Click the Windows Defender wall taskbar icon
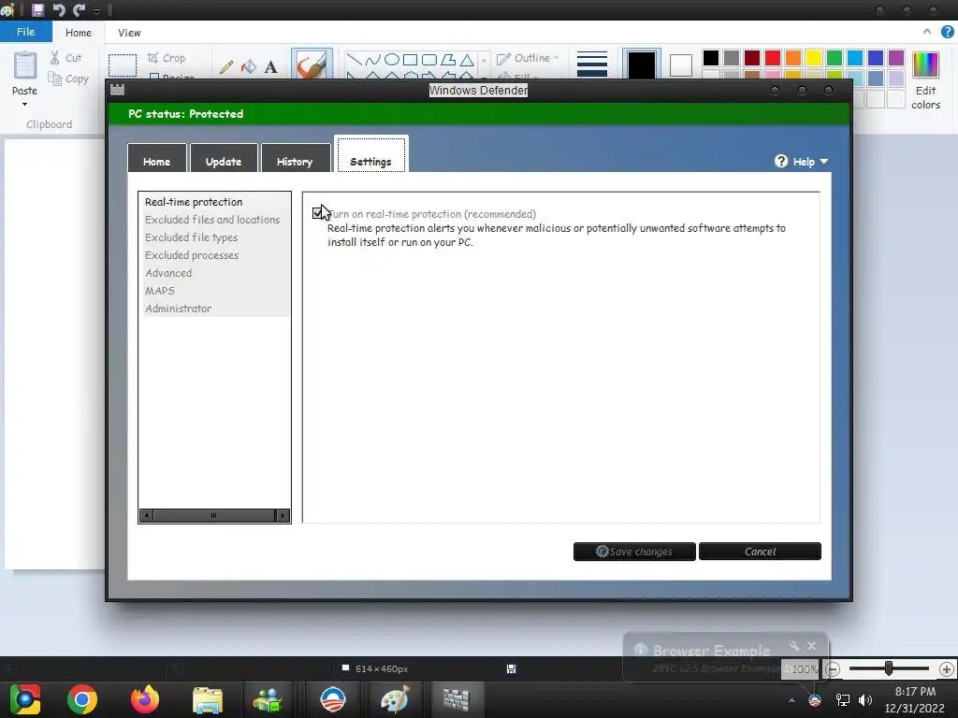The height and width of the screenshot is (718, 958). [x=456, y=699]
